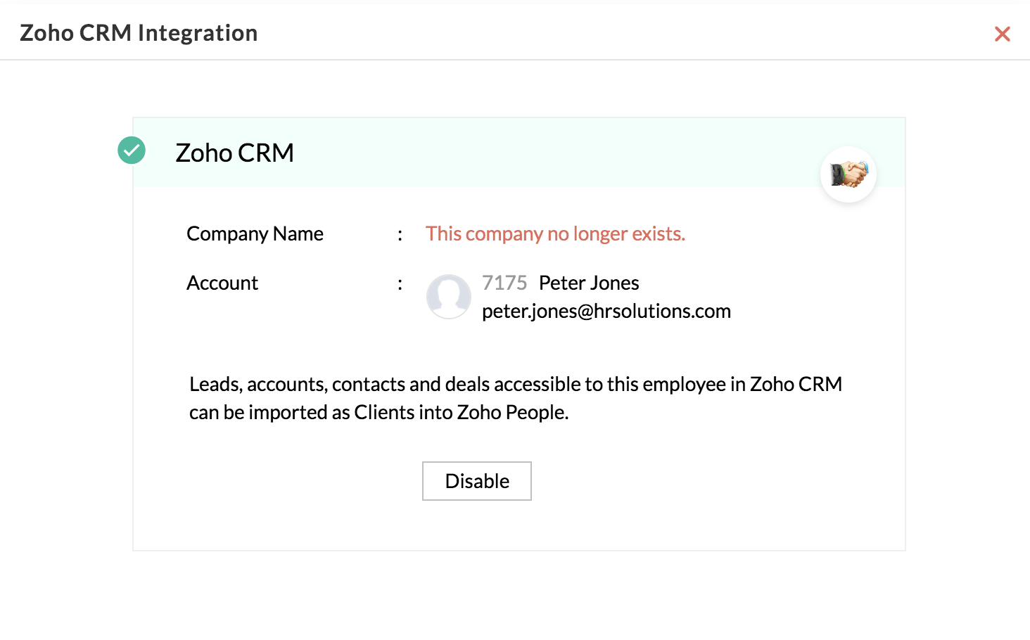This screenshot has height=640, width=1030.
Task: Disable the Zoho CRM integration
Action: 477,481
